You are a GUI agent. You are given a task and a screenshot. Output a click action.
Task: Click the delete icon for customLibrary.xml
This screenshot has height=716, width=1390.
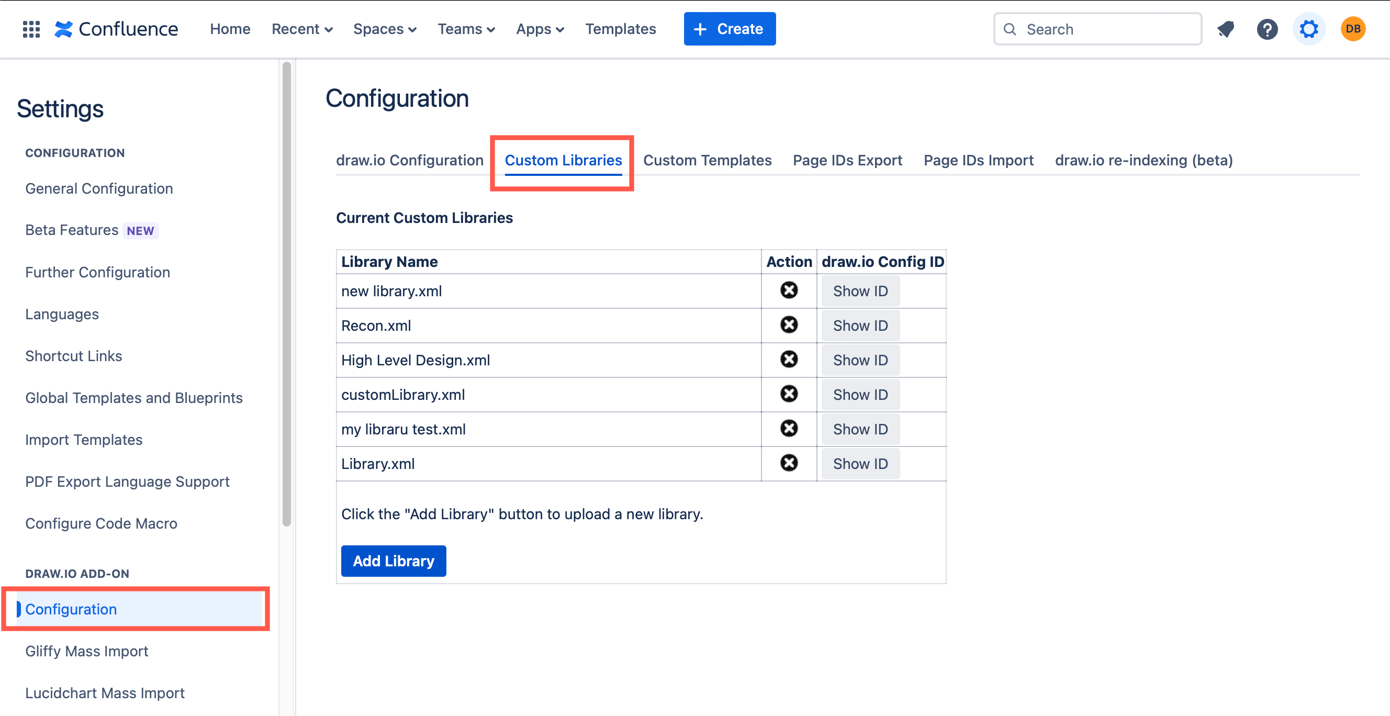click(x=789, y=394)
